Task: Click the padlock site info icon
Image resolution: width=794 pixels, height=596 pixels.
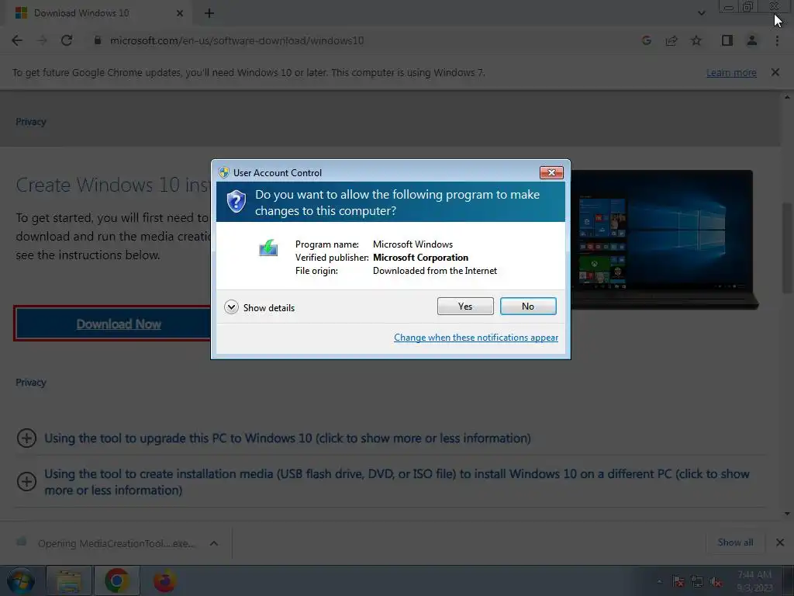Action: coord(97,40)
